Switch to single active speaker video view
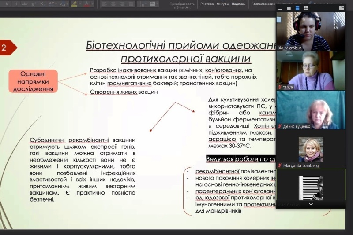This screenshot has height=235, width=353. (x=290, y=8)
